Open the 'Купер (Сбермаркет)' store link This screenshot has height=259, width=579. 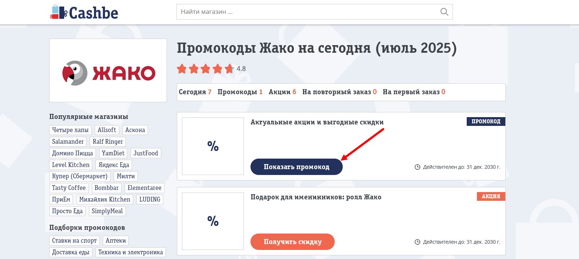pos(80,176)
